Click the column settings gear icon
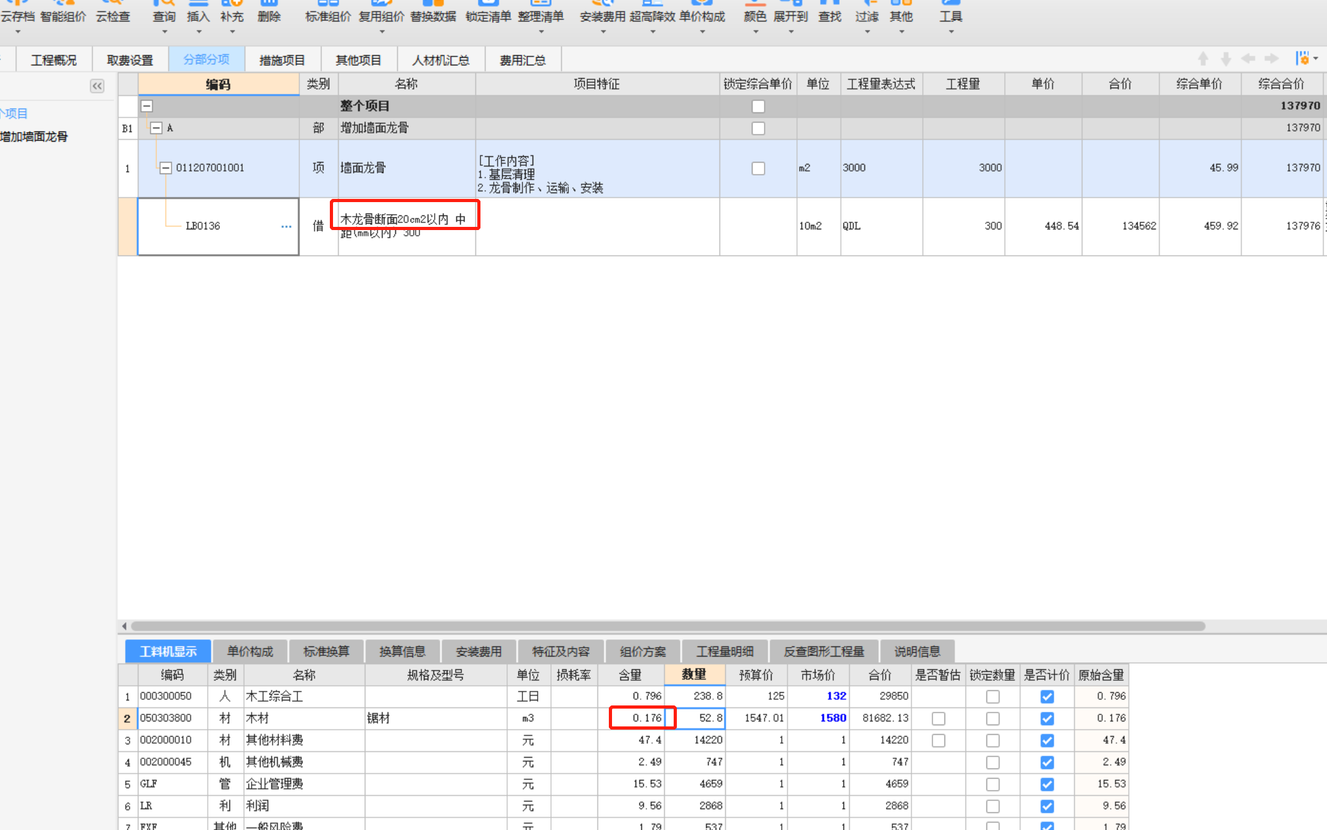Viewport: 1327px width, 830px height. [1303, 58]
